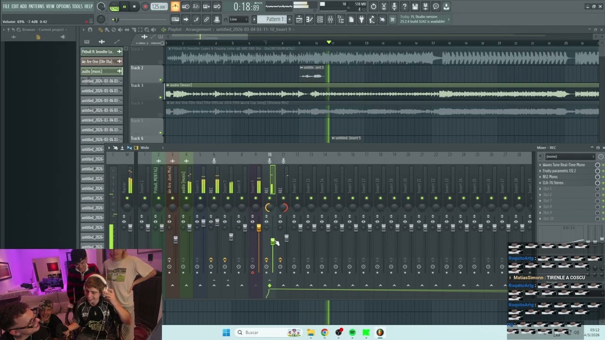Click the one-click audio recording microphone icon

pyautogui.click(x=394, y=7)
